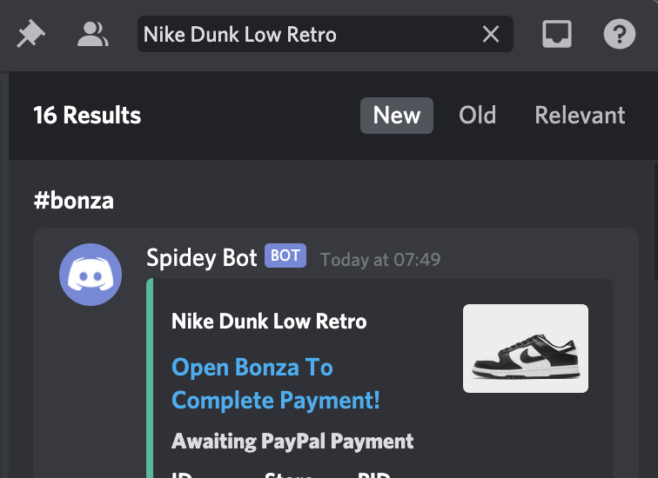658x478 pixels.
Task: Sort results by Relevant
Action: [x=580, y=116]
